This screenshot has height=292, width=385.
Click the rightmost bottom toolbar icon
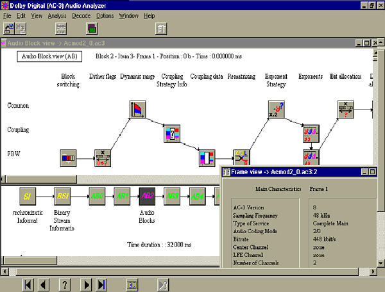click(163, 285)
